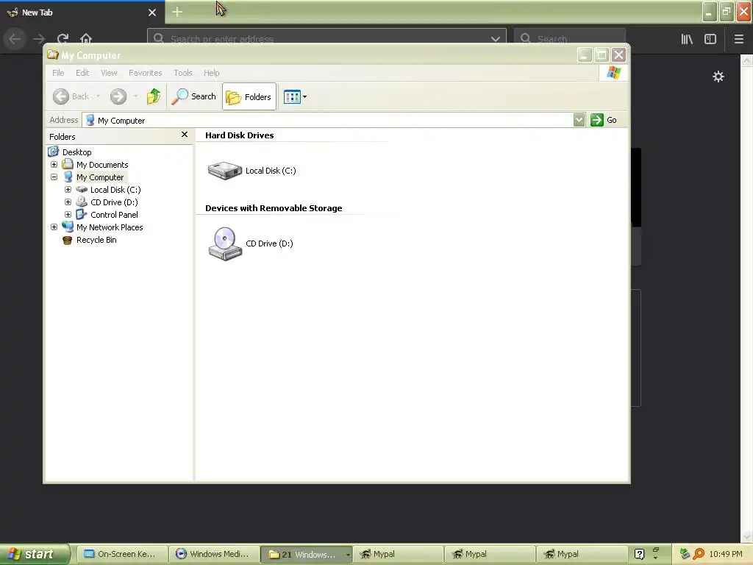
Task: Select My Network Places in tree
Action: [110, 227]
